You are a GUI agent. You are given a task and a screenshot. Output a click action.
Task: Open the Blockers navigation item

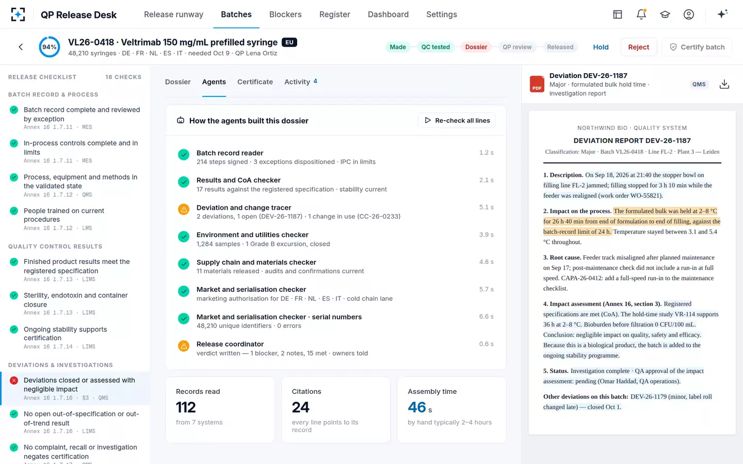click(x=285, y=14)
